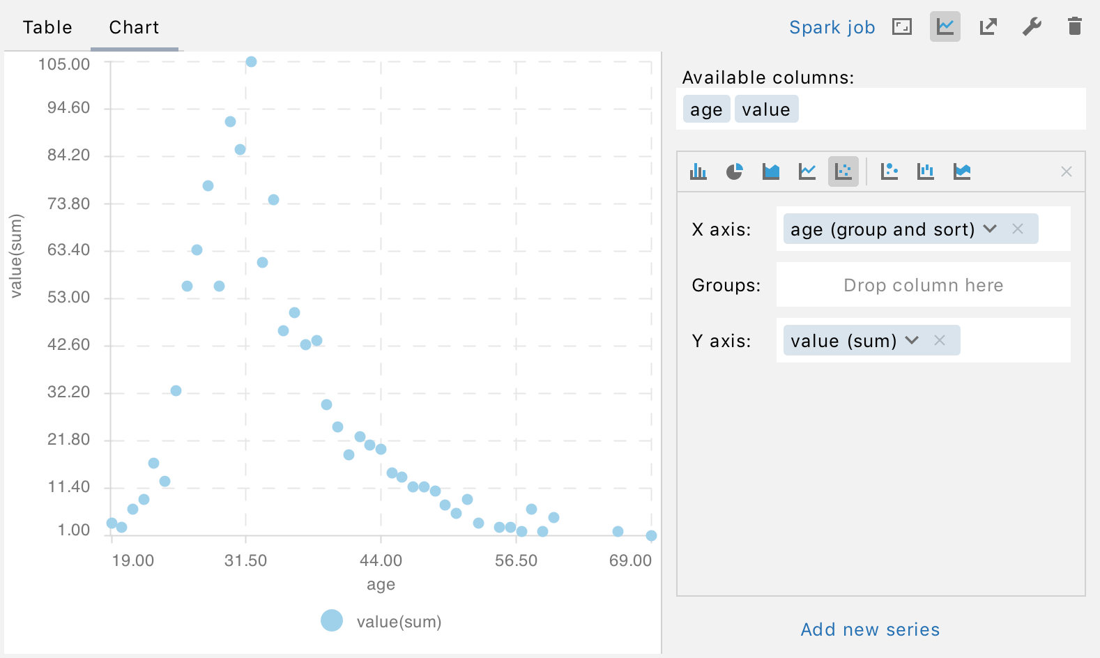
Task: Toggle the scatter chart type button
Action: point(843,171)
